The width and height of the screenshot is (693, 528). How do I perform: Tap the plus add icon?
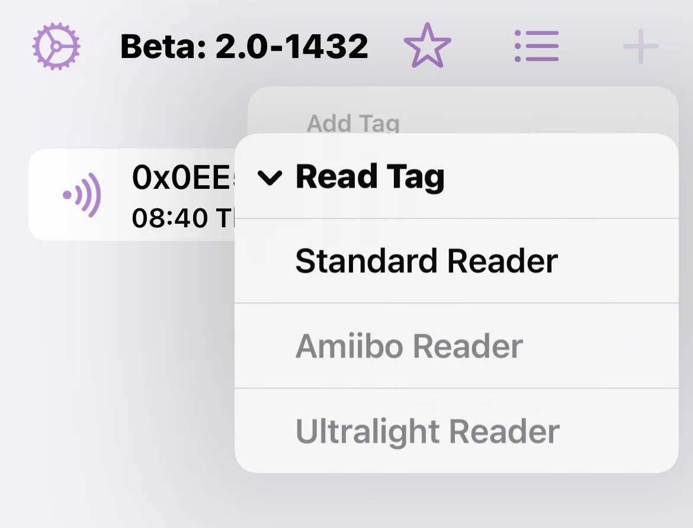(641, 46)
